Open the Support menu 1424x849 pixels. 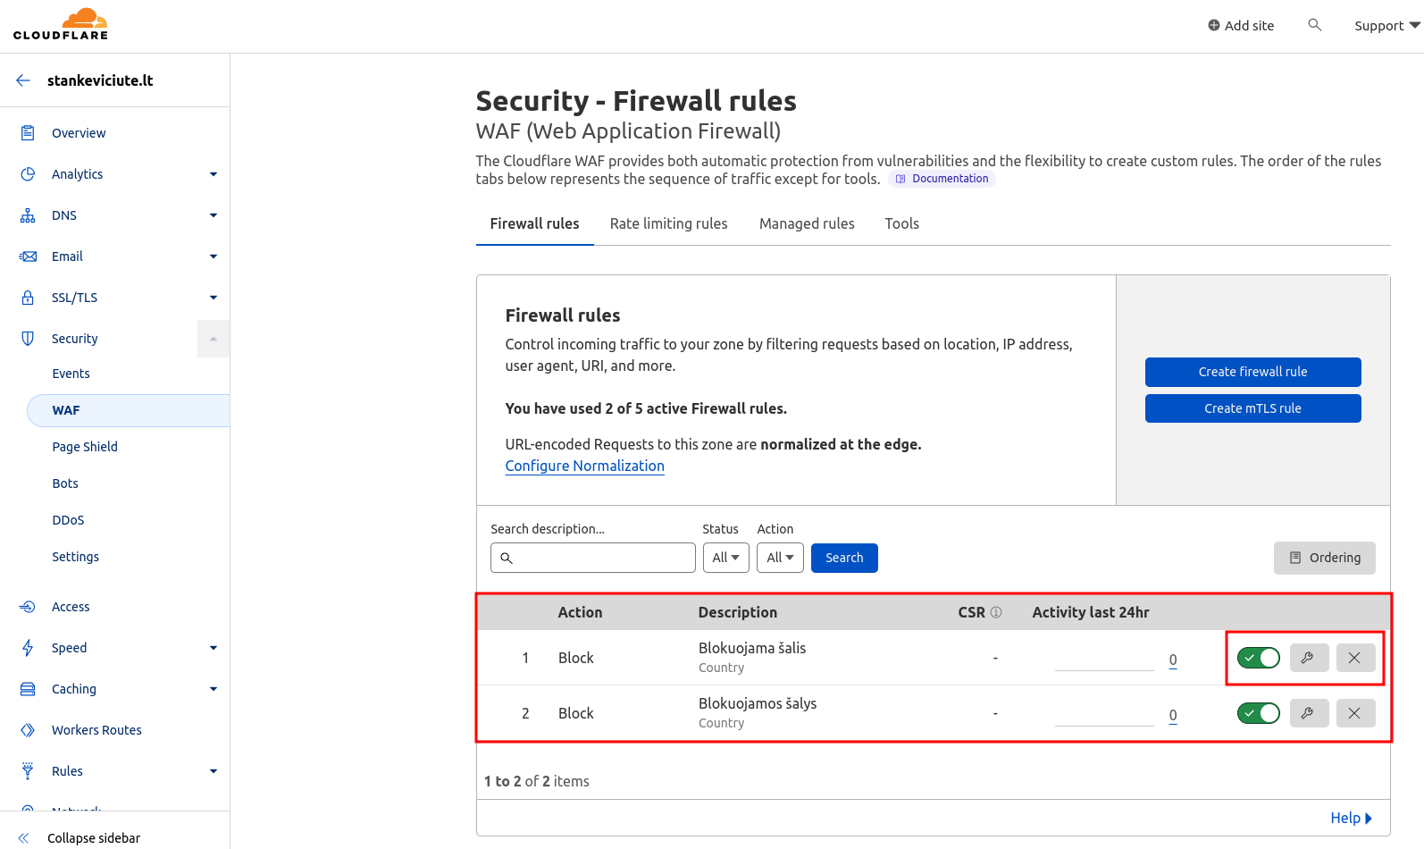[1386, 26]
